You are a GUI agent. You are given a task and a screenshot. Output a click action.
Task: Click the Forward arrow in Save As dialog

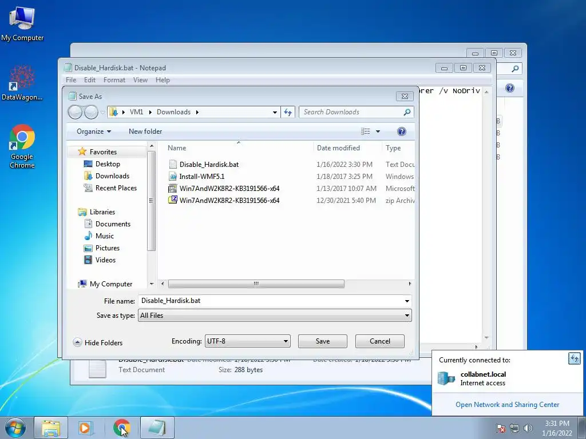tap(91, 112)
